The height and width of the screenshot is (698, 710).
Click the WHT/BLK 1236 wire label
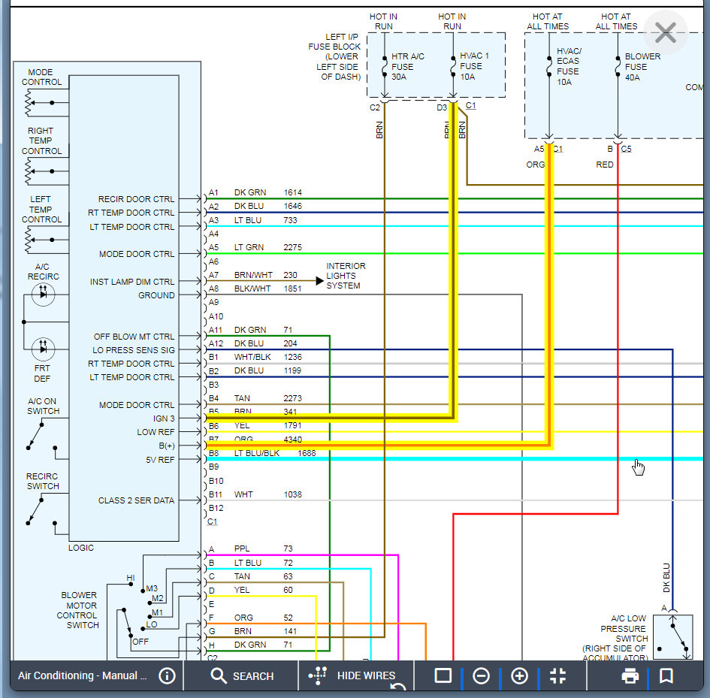coord(267,357)
